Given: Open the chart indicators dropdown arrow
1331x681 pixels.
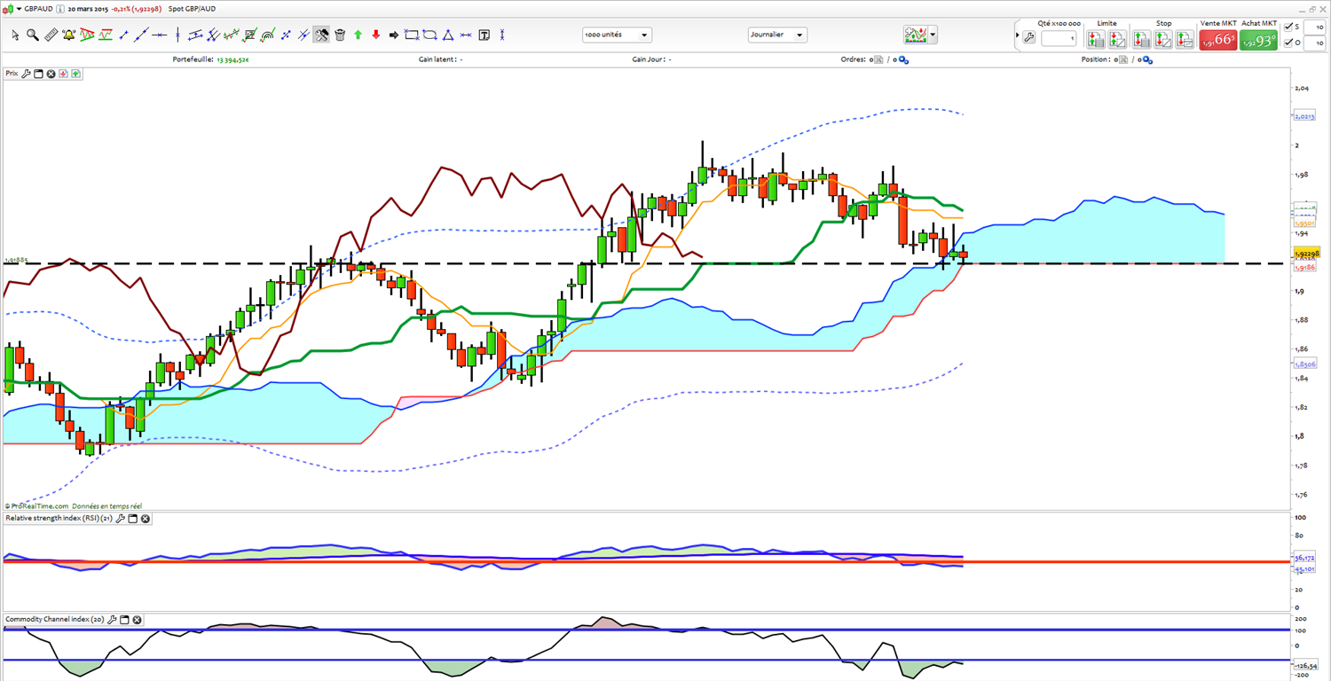Looking at the screenshot, I should (x=933, y=35).
